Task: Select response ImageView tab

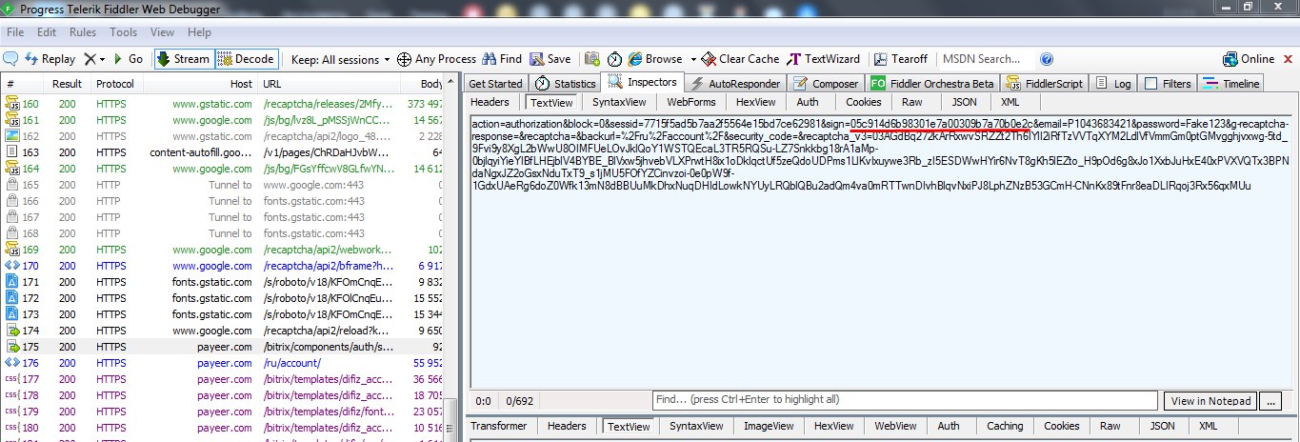Action: 769,427
